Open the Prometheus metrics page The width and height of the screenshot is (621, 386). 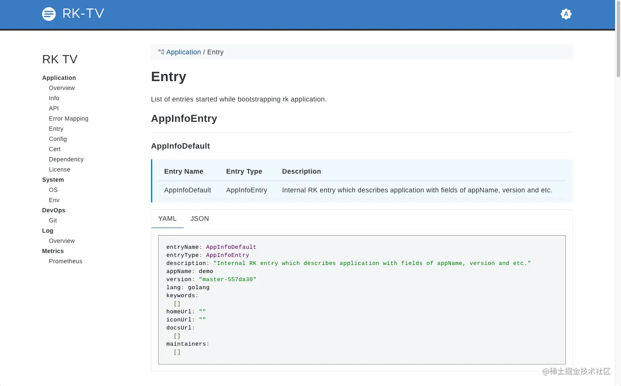(x=66, y=261)
